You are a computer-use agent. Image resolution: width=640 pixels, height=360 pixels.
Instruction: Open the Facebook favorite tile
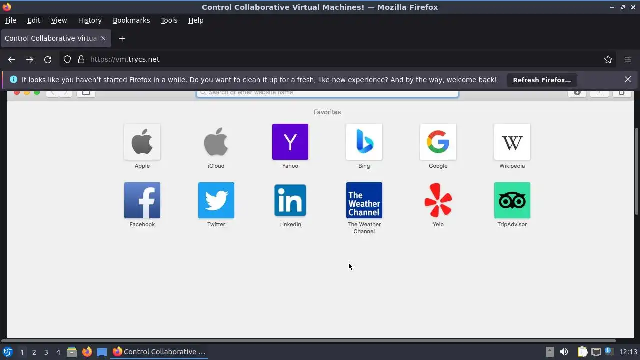pos(142,200)
